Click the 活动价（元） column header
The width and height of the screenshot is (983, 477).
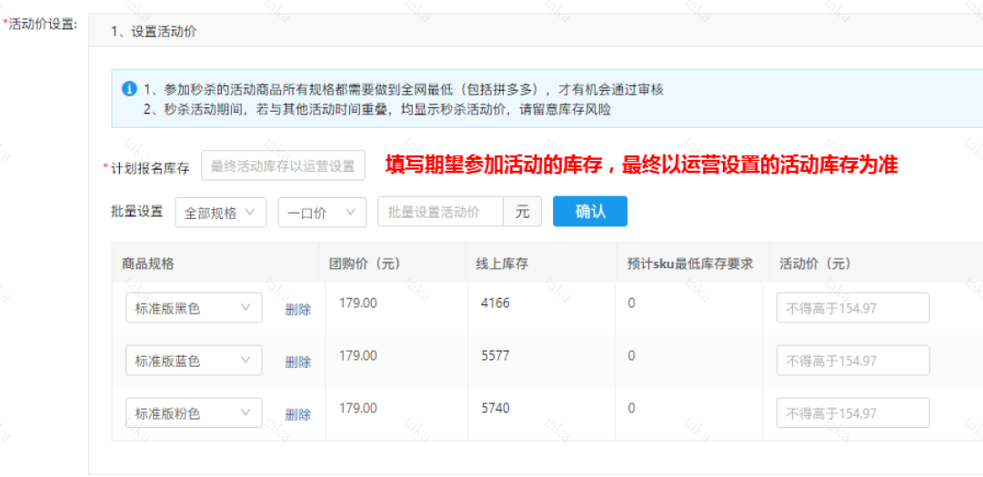point(816,263)
